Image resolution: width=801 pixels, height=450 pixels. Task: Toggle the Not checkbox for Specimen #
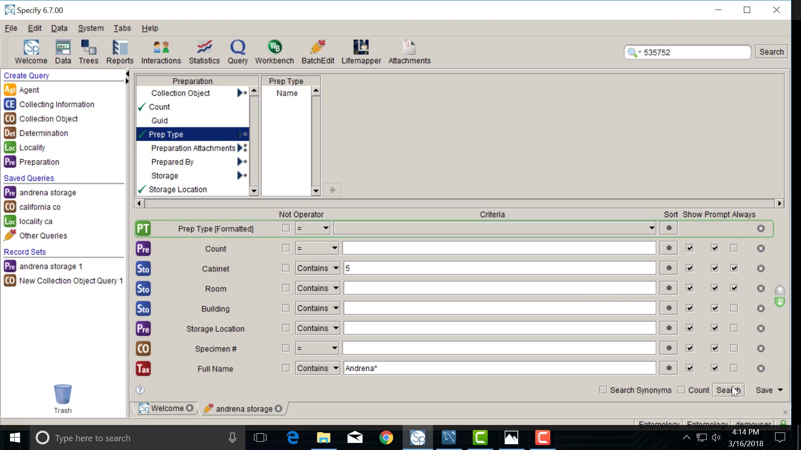(286, 348)
